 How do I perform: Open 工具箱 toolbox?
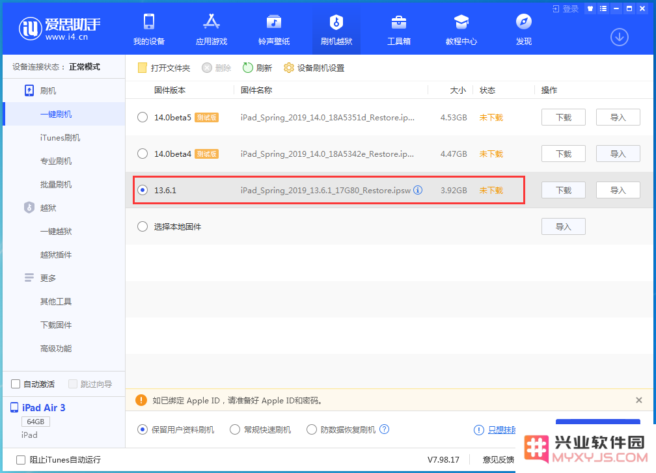(x=399, y=29)
